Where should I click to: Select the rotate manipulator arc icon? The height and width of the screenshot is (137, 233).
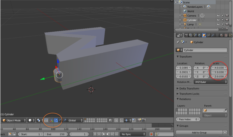pyautogui.click(x=60, y=120)
